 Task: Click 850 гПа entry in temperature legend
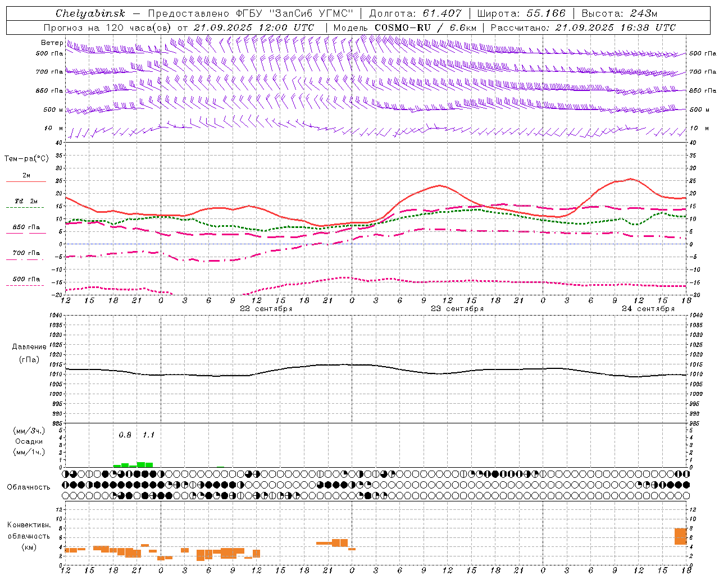click(x=26, y=227)
